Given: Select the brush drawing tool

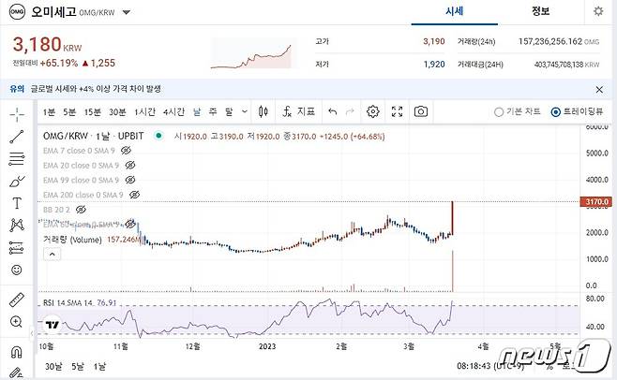Looking at the screenshot, I should 17,182.
